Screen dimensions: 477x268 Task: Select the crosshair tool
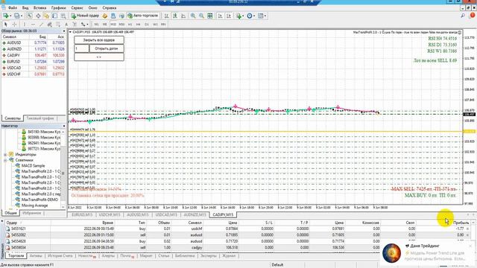[14, 25]
